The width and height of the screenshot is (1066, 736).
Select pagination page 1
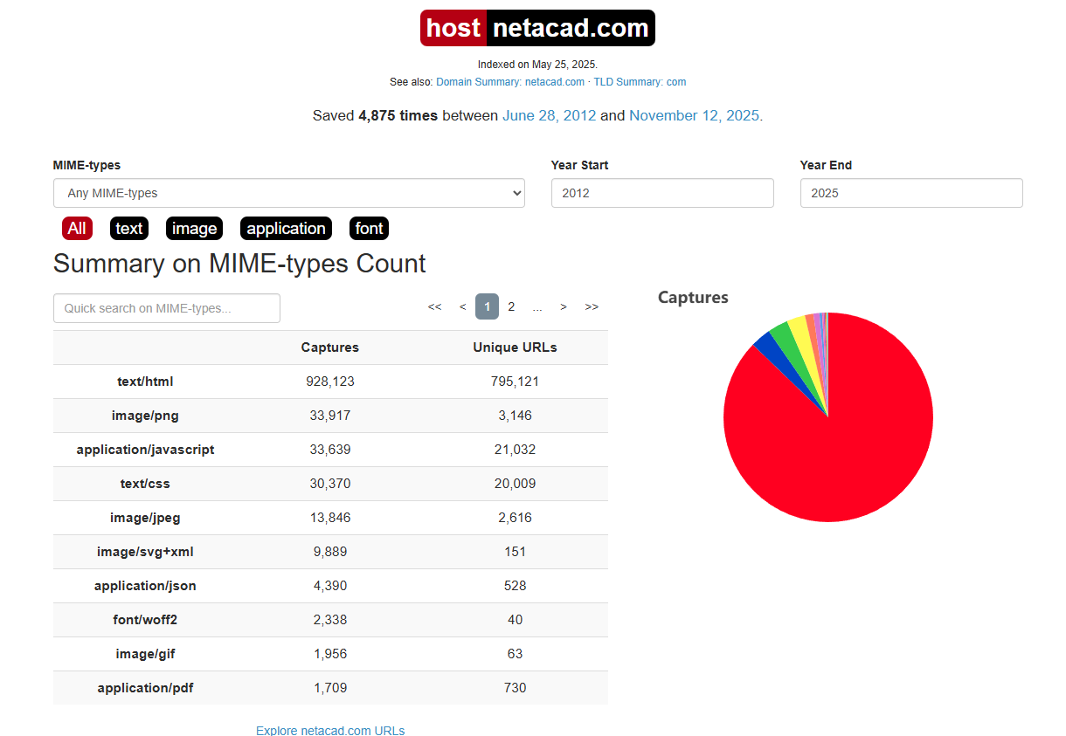tap(487, 306)
